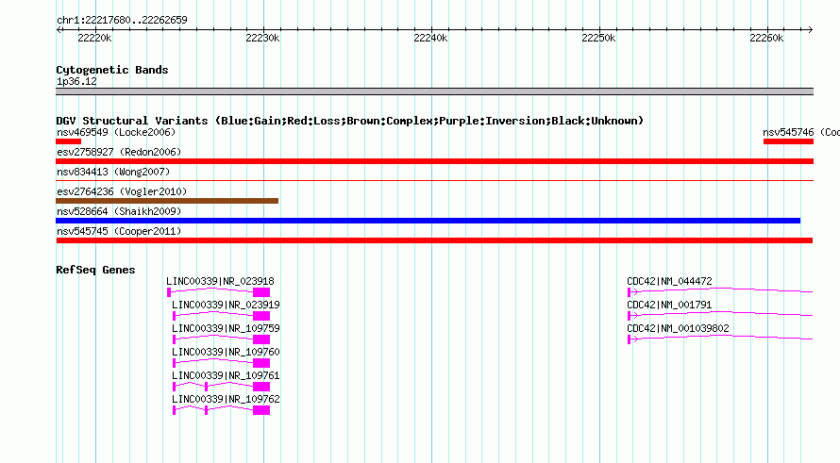Select the blue nsv528664 gain bar
This screenshot has width=840, height=463.
tap(428, 221)
